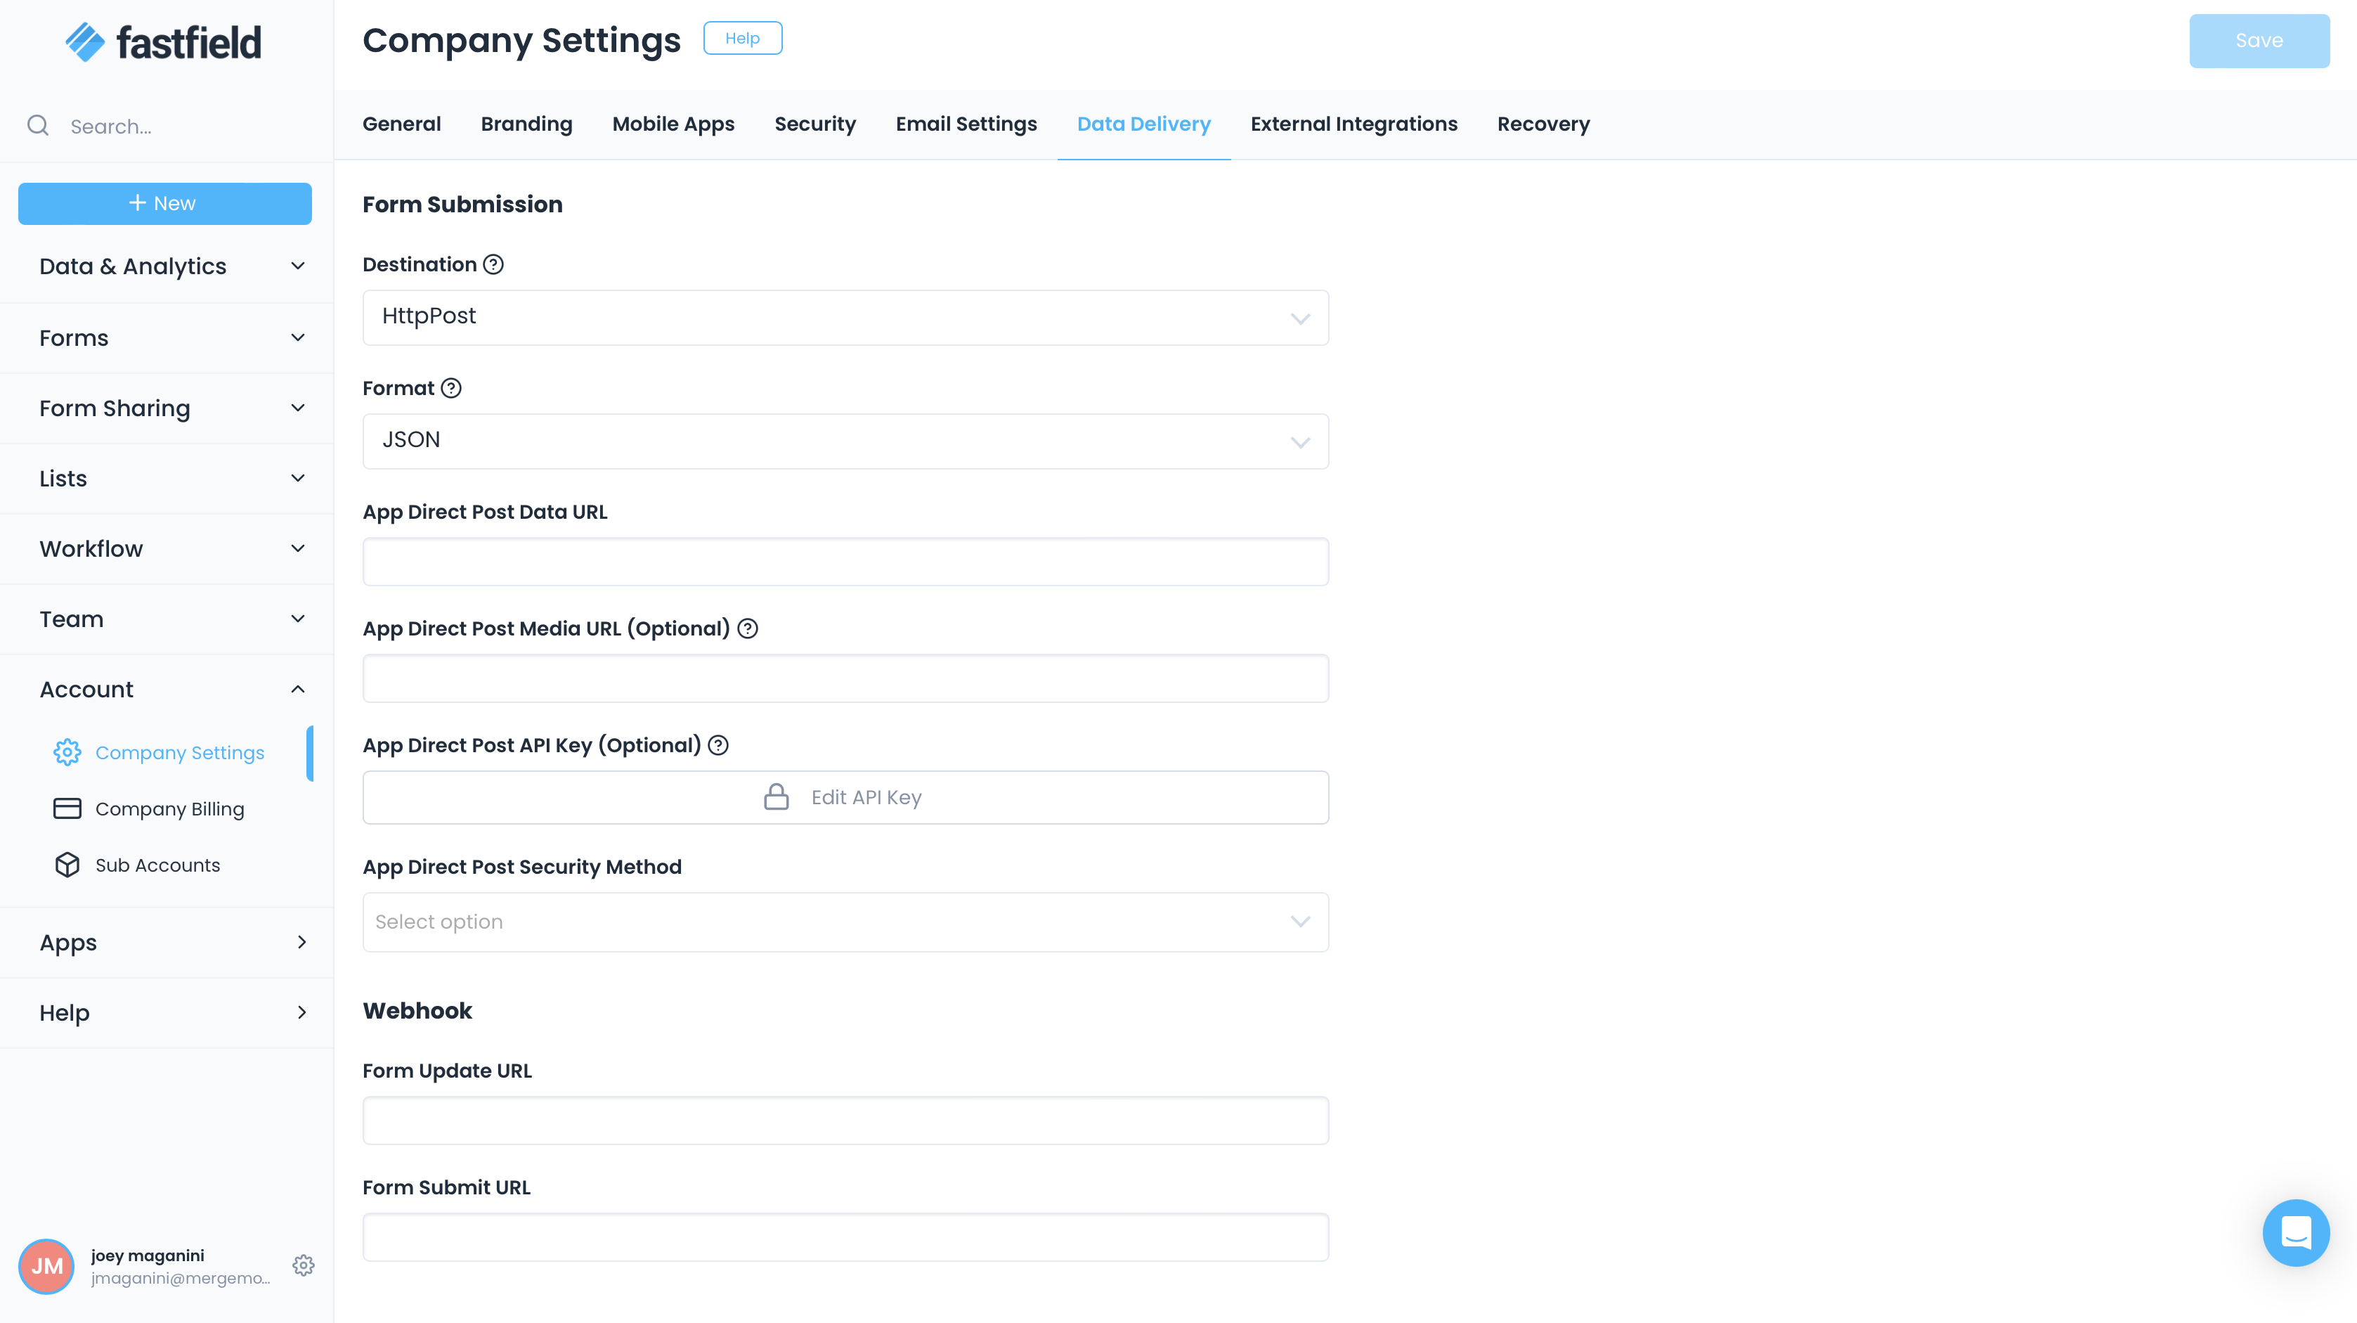Switch to the External Integrations tab
The width and height of the screenshot is (2357, 1323).
(x=1353, y=124)
